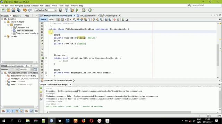Click choicebox.FXMLDocumentController breadcrumb
Screen dimensions: 222x124
58,80
